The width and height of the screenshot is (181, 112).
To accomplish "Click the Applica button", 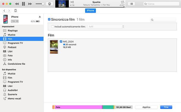I will click(x=146, y=107).
